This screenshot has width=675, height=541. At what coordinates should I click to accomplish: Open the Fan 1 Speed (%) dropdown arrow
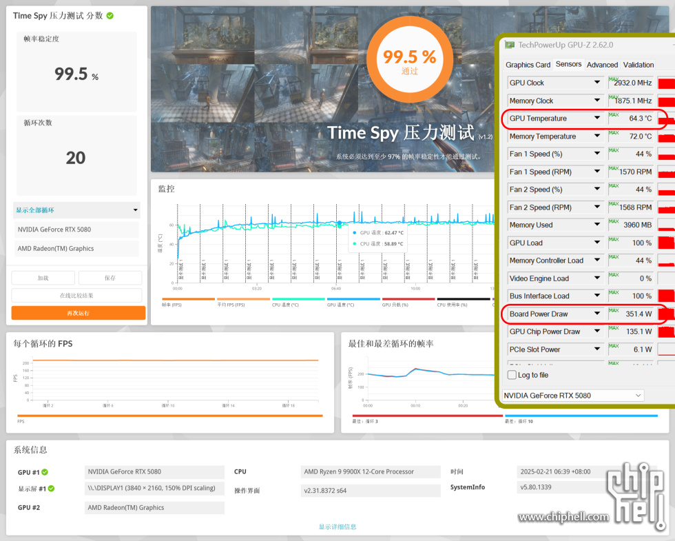coord(597,153)
